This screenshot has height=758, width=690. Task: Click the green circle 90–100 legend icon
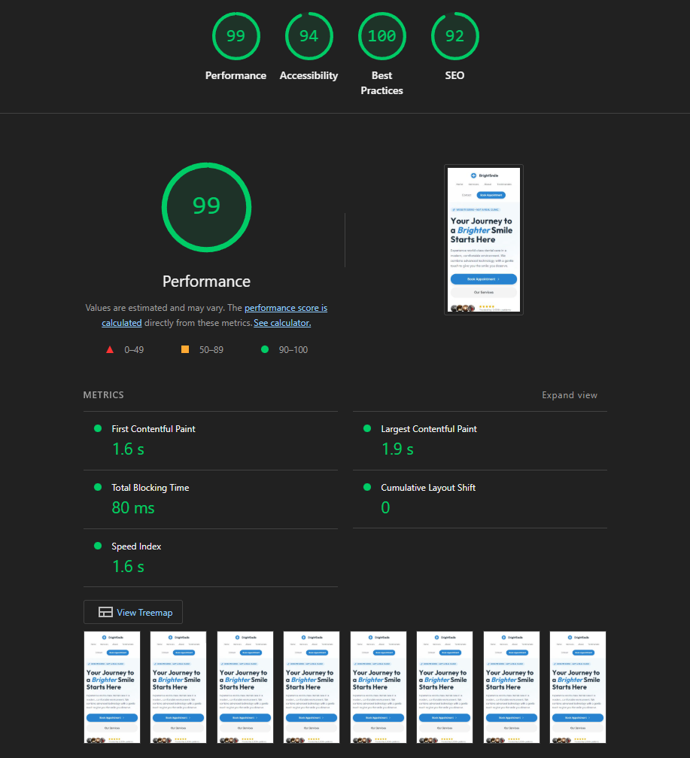tap(264, 349)
